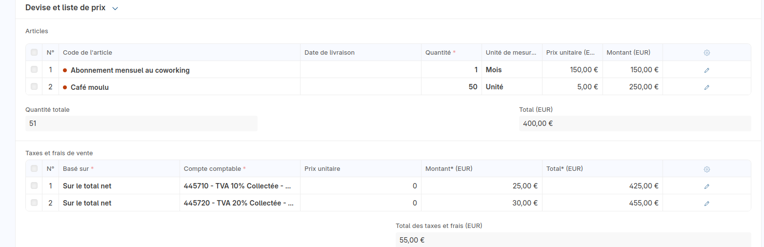Edit the TVA 20% Collectée tax row
Screen dimensions: 764x247
706,203
